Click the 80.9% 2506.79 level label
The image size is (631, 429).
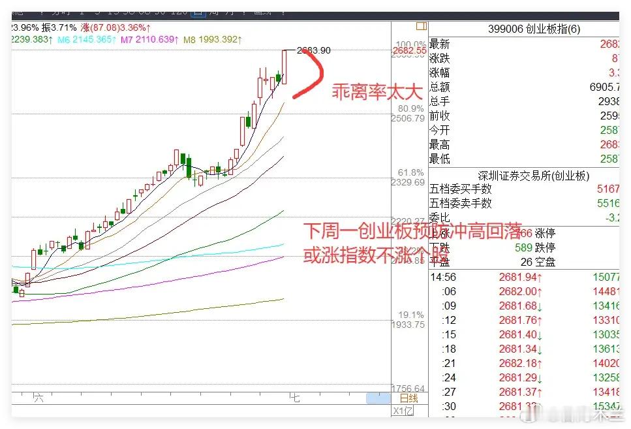point(408,114)
